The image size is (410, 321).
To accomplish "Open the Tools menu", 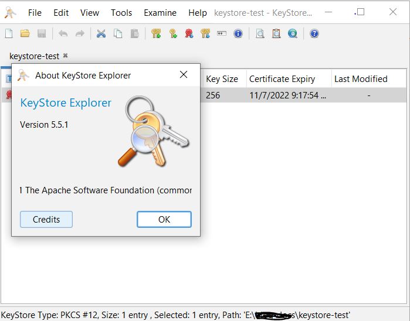I will pos(121,12).
